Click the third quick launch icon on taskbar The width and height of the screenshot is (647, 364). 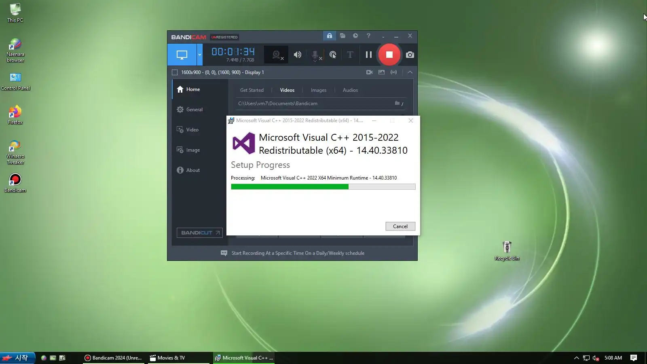click(x=62, y=358)
